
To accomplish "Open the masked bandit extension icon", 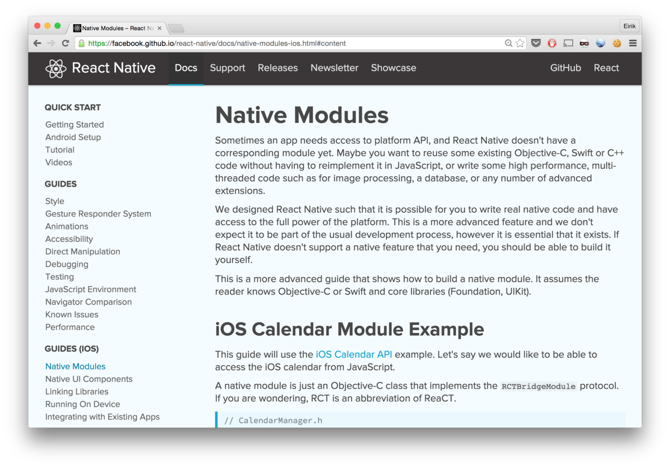I will pyautogui.click(x=585, y=43).
